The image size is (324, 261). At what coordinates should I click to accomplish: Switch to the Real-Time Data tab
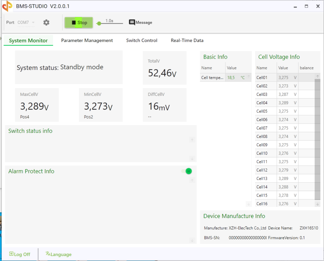pyautogui.click(x=187, y=41)
